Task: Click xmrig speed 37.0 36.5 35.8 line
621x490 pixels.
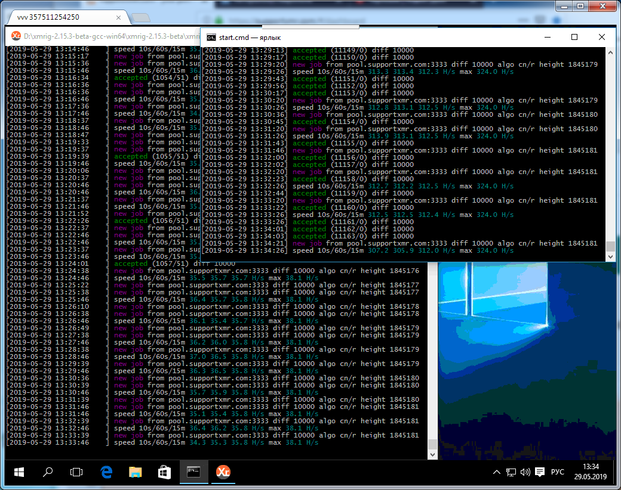Action: pos(162,356)
